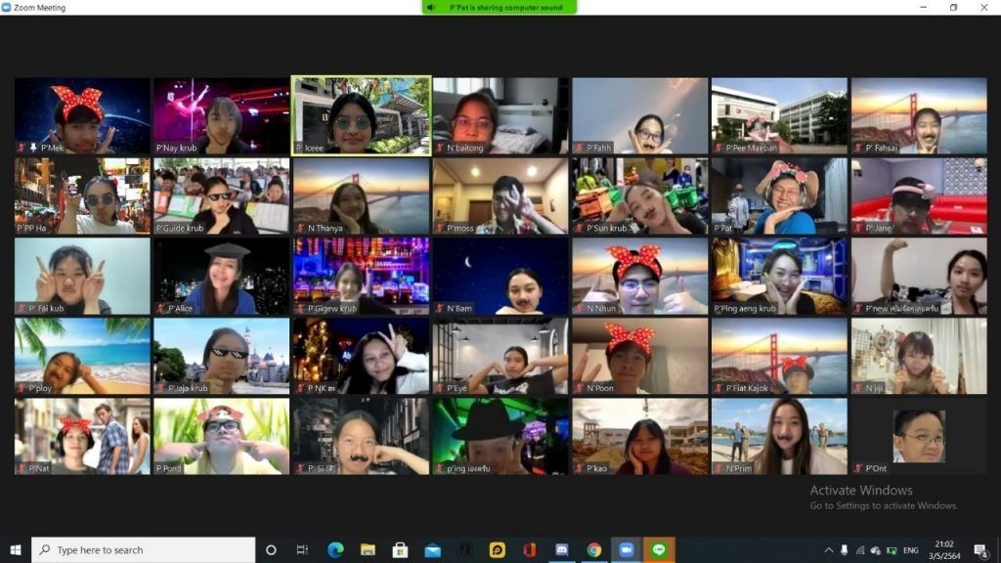Open Mail app from the taskbar
The height and width of the screenshot is (563, 1001).
(432, 550)
